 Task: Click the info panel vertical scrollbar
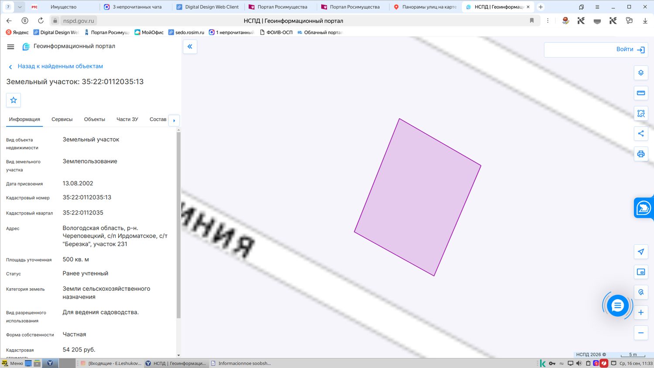click(x=178, y=225)
